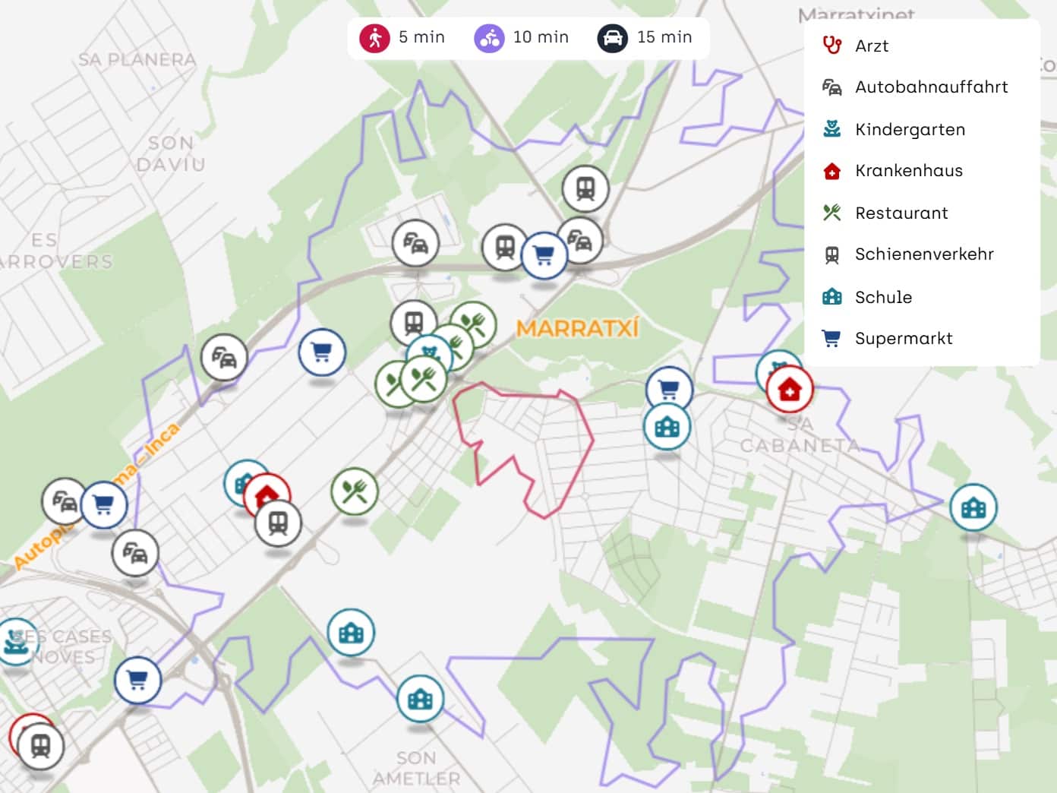Open the hospital marker at Sa Cabaneta
This screenshot has height=793, width=1057.
(790, 390)
